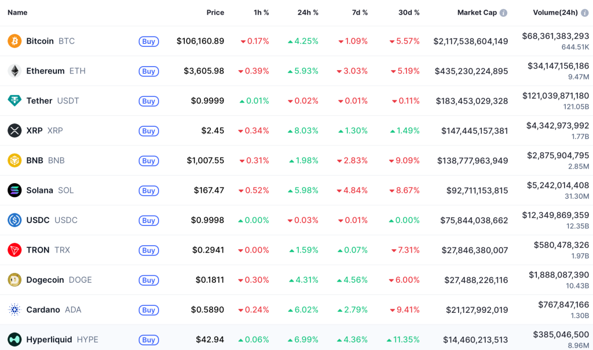593x350 pixels.
Task: Sort the table by 24h % column
Action: click(308, 12)
